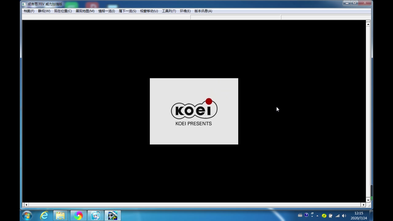Click the green plus security tray icon
Image resolution: width=393 pixels, height=221 pixels.
[324, 216]
